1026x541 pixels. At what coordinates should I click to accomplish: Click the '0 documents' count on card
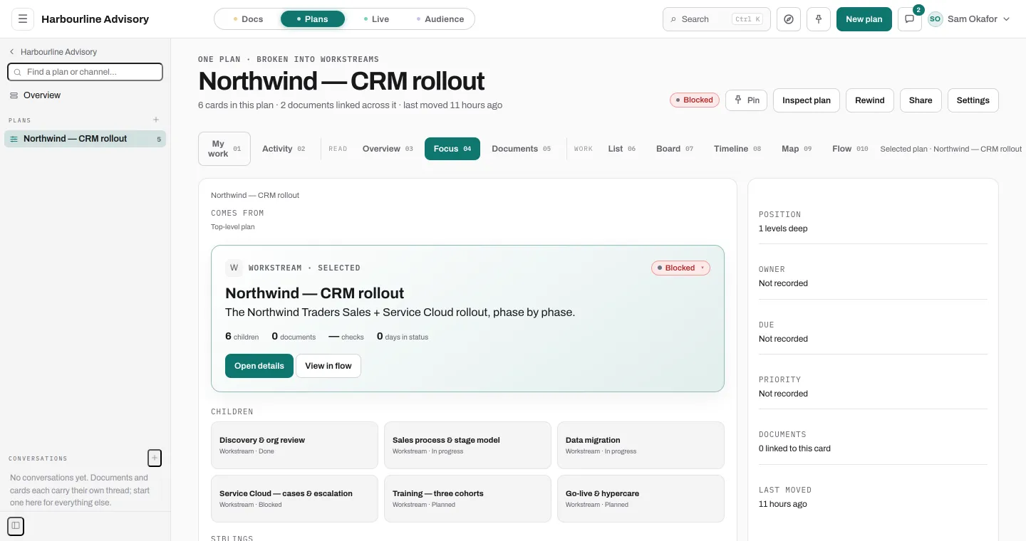[294, 336]
